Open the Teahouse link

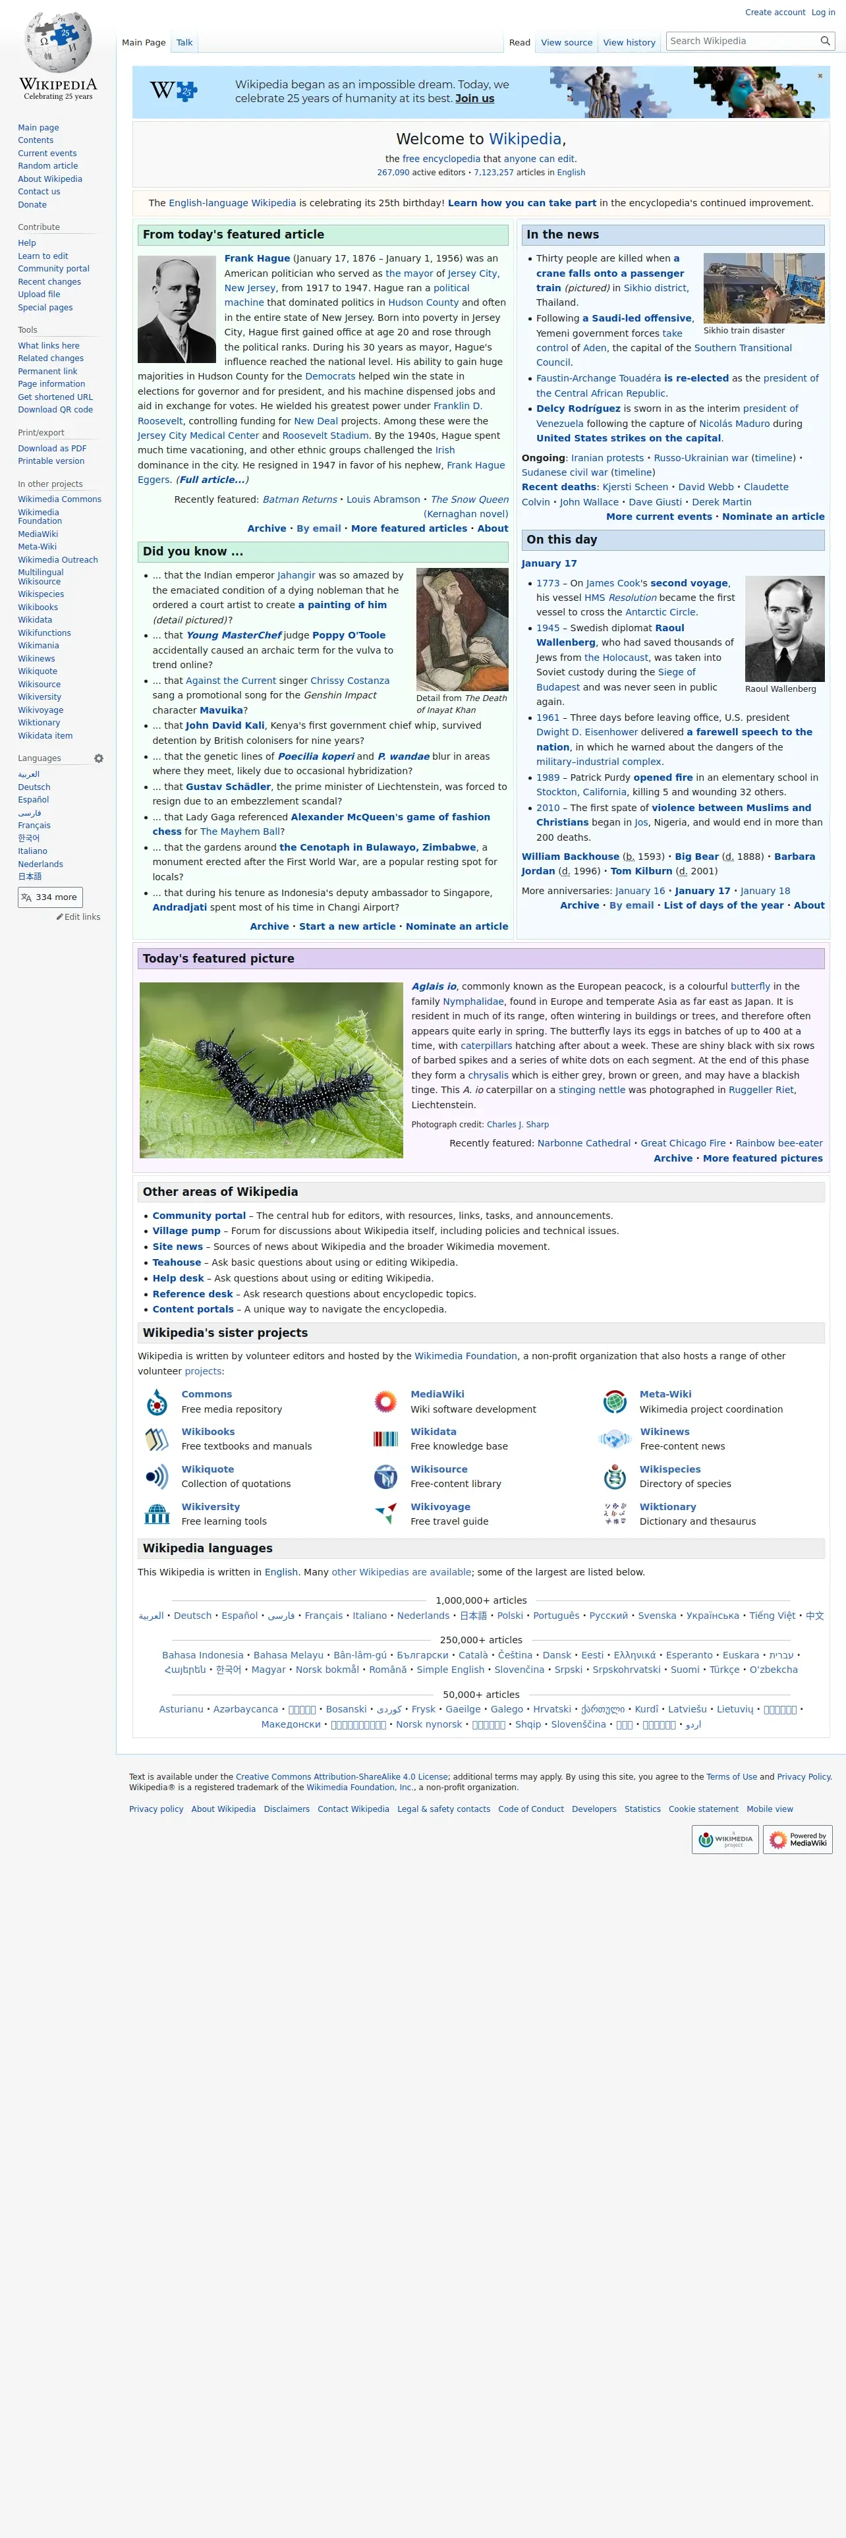[x=177, y=1262]
